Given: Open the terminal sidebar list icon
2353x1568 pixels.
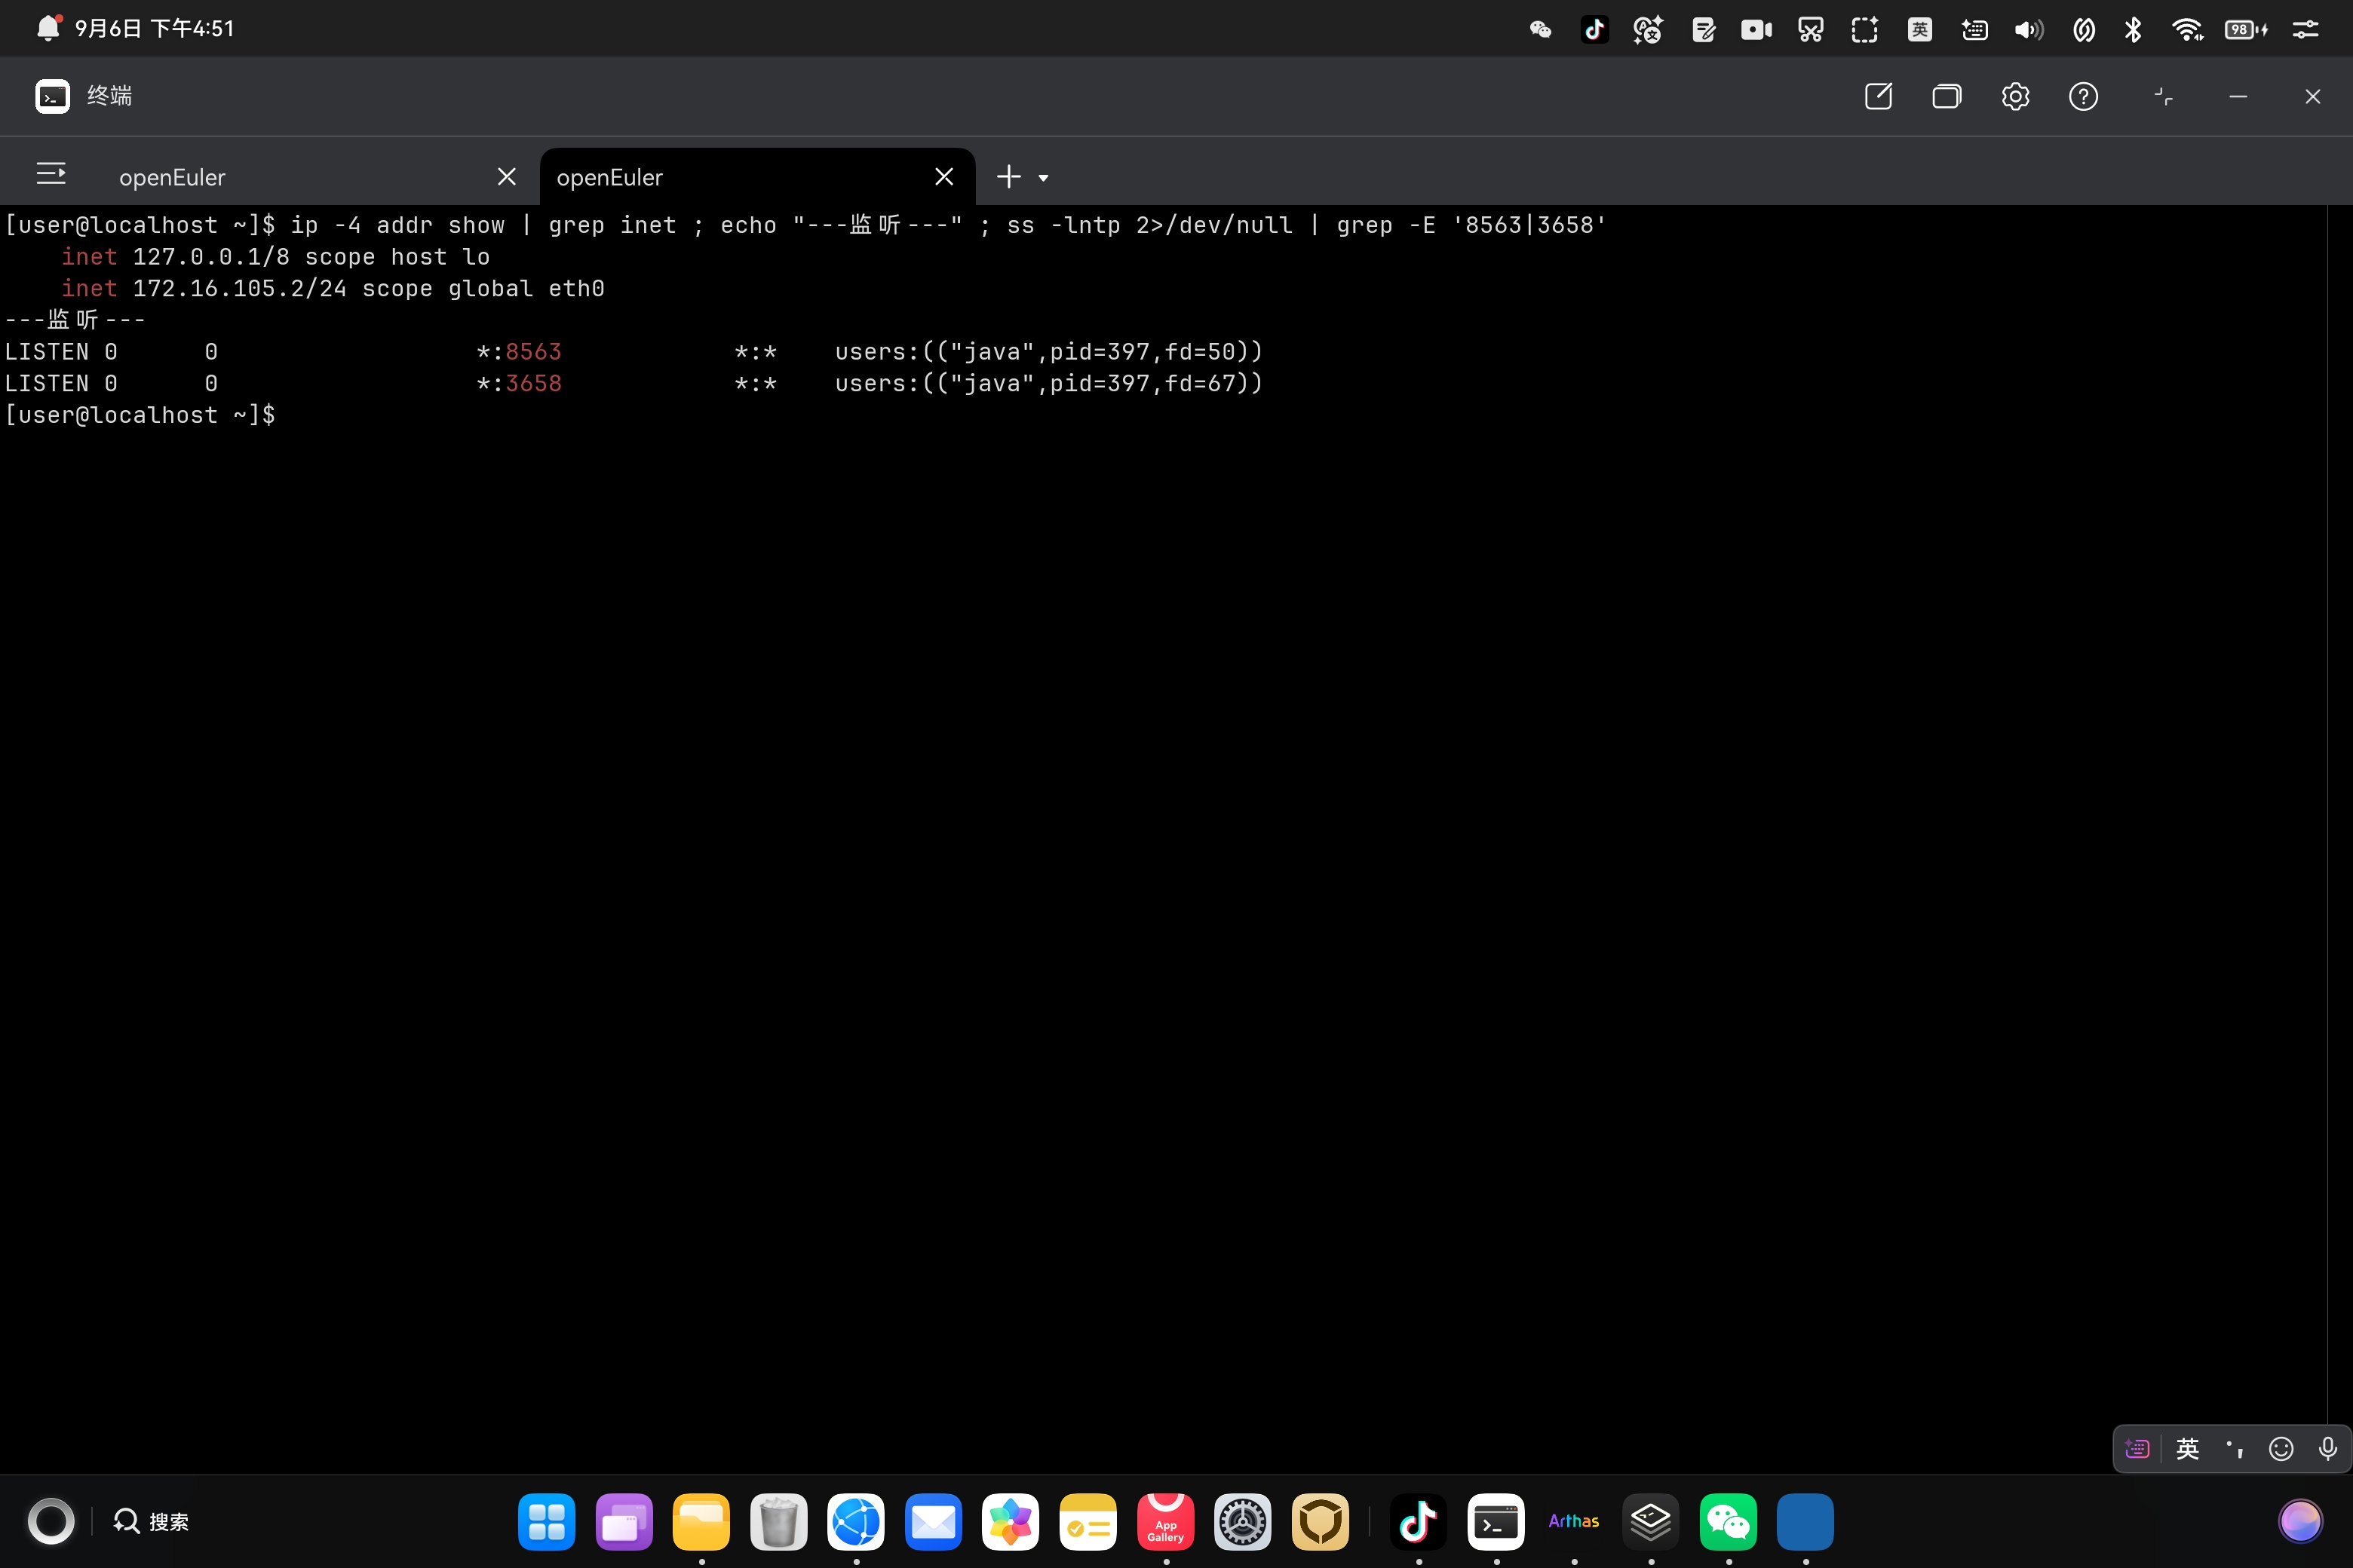Looking at the screenshot, I should (x=51, y=174).
